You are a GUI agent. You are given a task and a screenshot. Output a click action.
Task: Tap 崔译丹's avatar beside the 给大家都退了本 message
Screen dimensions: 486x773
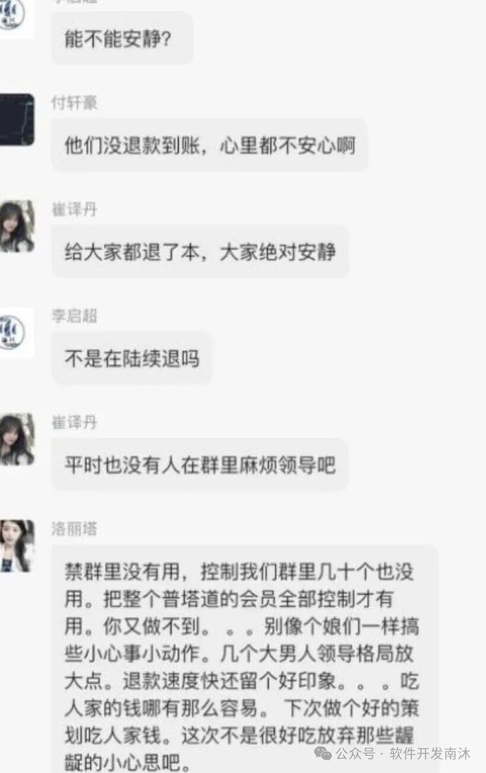(16, 226)
